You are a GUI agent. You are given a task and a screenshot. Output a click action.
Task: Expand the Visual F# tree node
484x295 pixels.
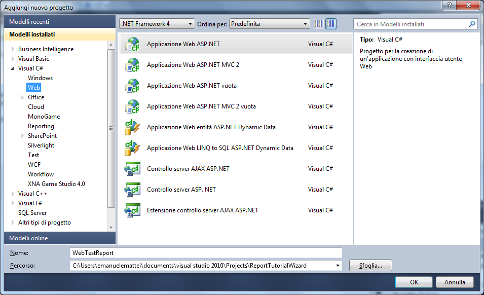pyautogui.click(x=13, y=203)
